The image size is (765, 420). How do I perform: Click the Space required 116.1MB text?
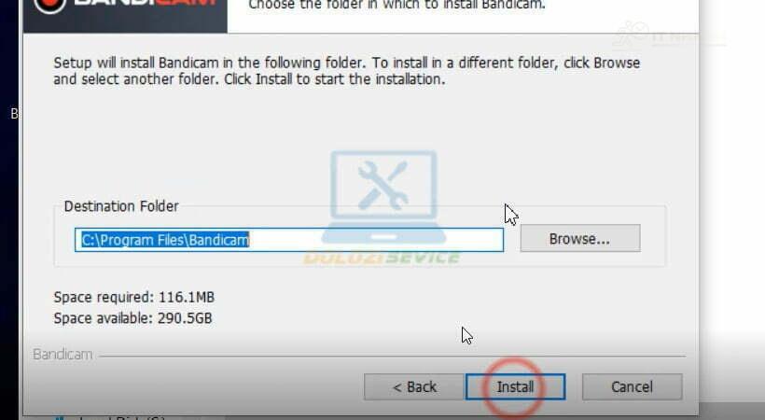(x=134, y=297)
